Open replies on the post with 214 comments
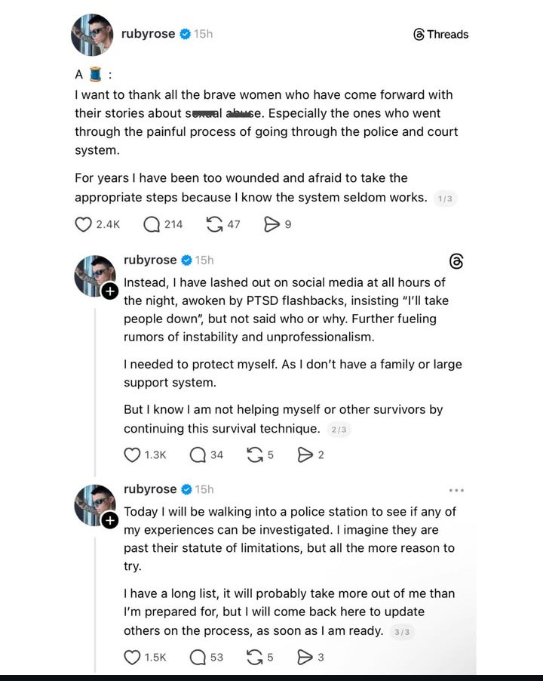543x681 pixels. pyautogui.click(x=152, y=224)
